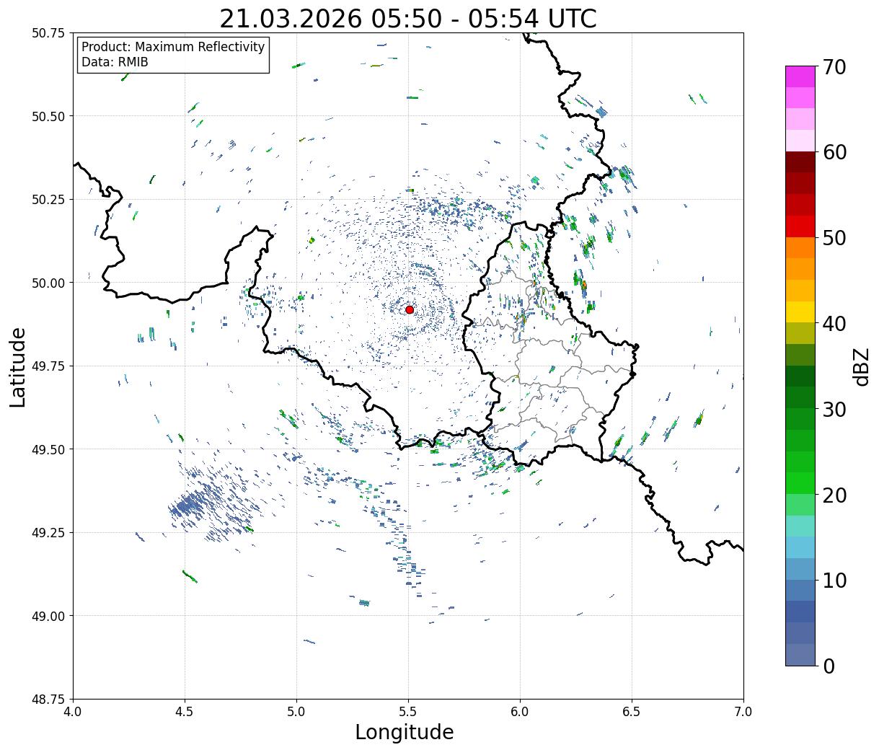The height and width of the screenshot is (750, 879).
Task: Click the latitude tick label 50.50
Action: (48, 116)
